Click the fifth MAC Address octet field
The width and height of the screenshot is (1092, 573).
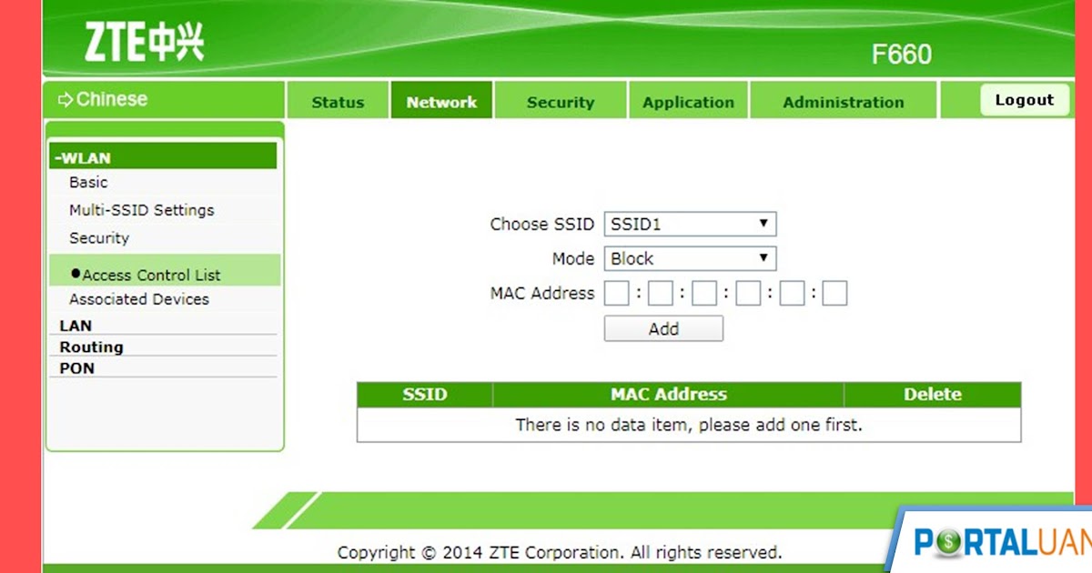(x=792, y=293)
